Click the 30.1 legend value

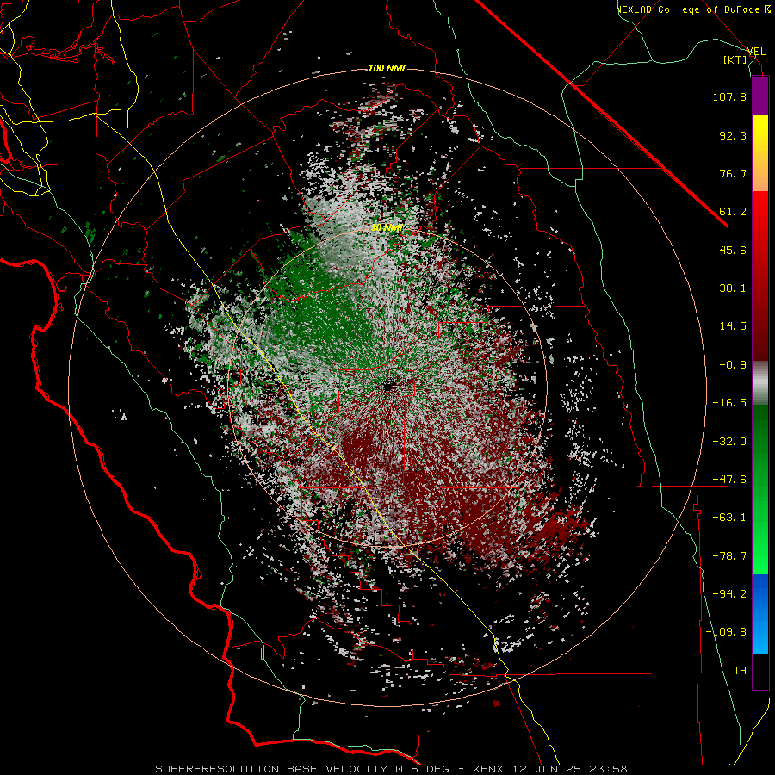(733, 288)
